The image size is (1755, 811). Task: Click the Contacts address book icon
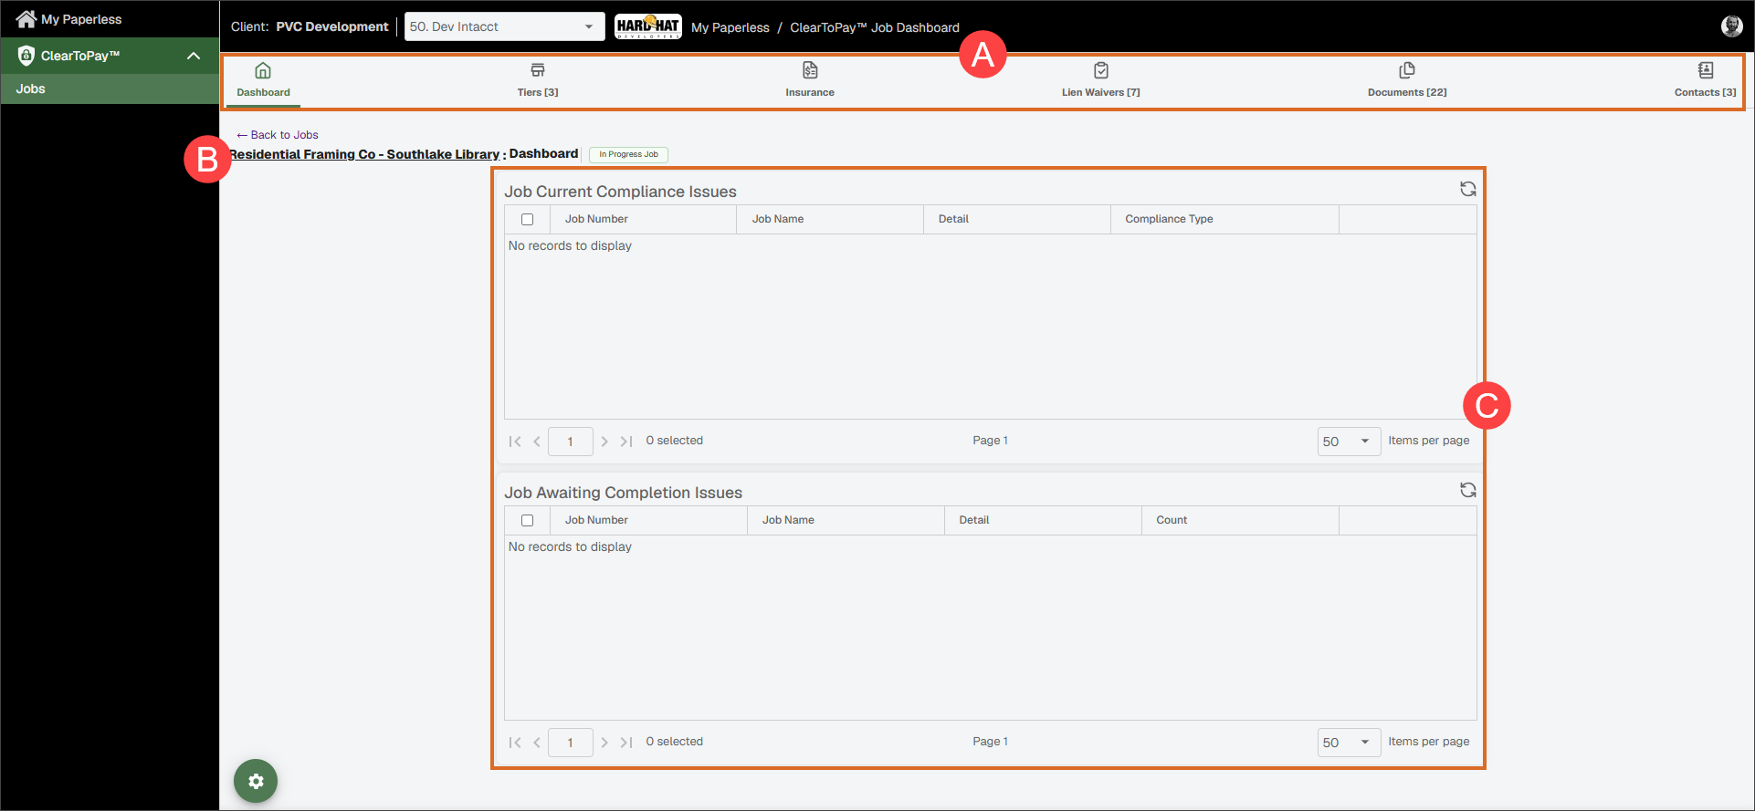coord(1706,70)
